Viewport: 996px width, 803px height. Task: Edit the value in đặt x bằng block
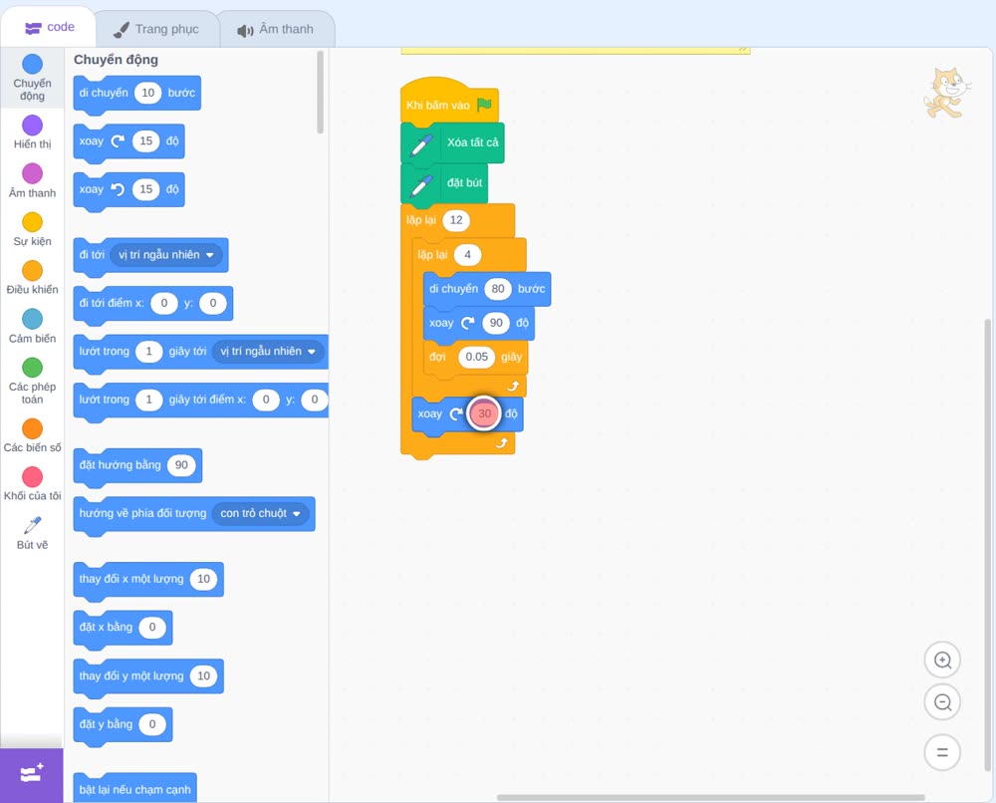coord(151,627)
